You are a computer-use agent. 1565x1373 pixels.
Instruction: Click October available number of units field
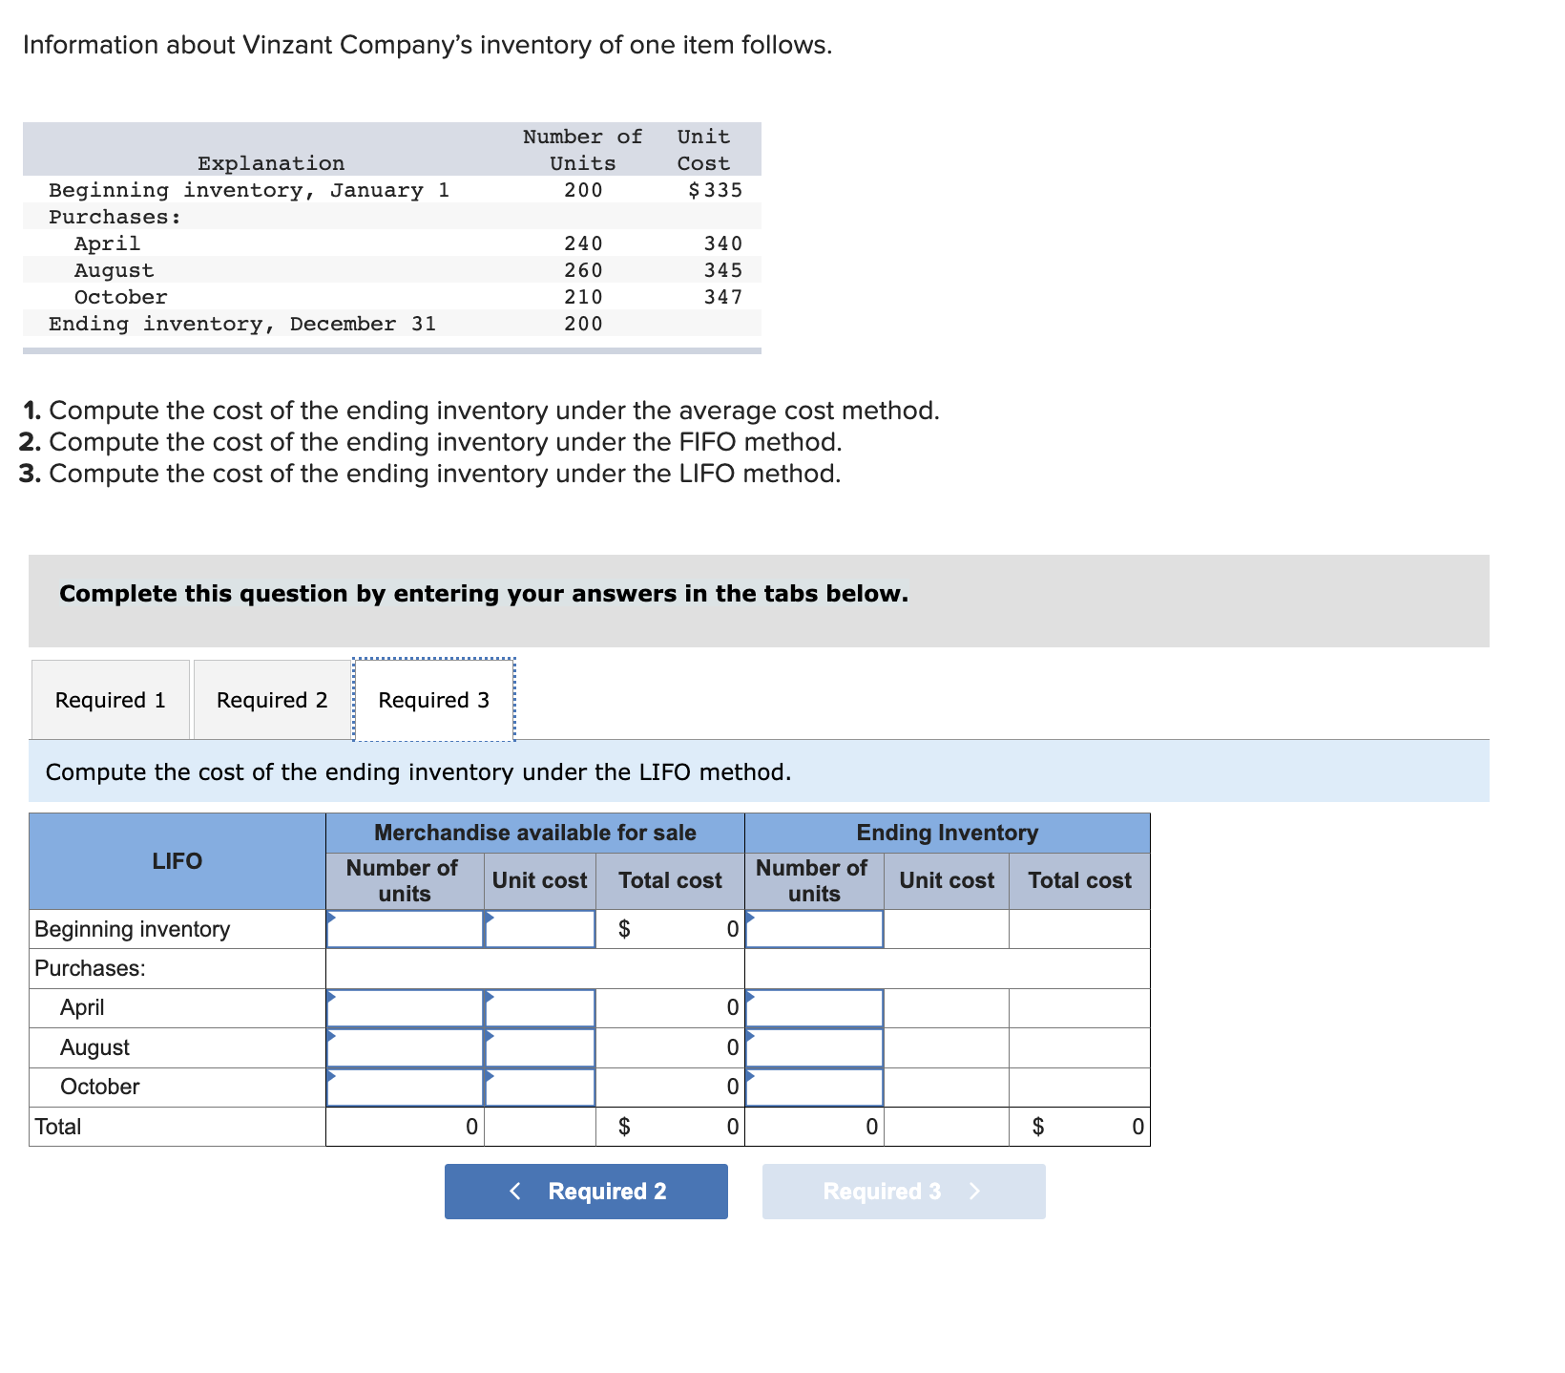[405, 1088]
